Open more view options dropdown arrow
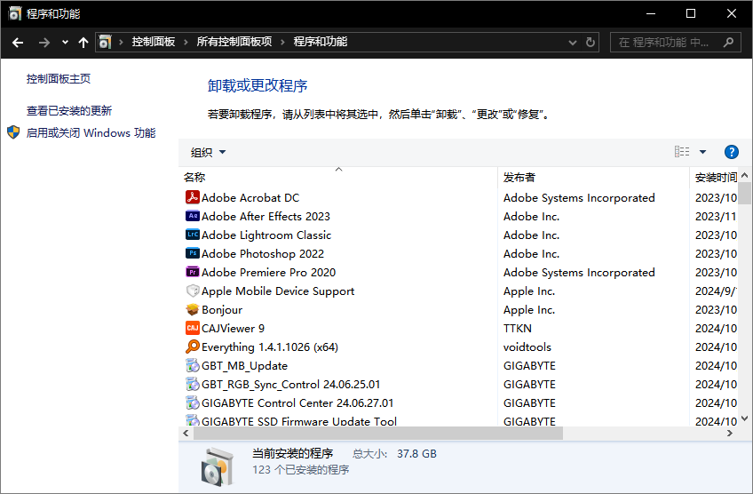 coord(702,152)
